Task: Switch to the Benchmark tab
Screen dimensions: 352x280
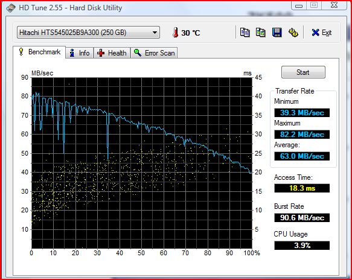Action: pyautogui.click(x=39, y=52)
